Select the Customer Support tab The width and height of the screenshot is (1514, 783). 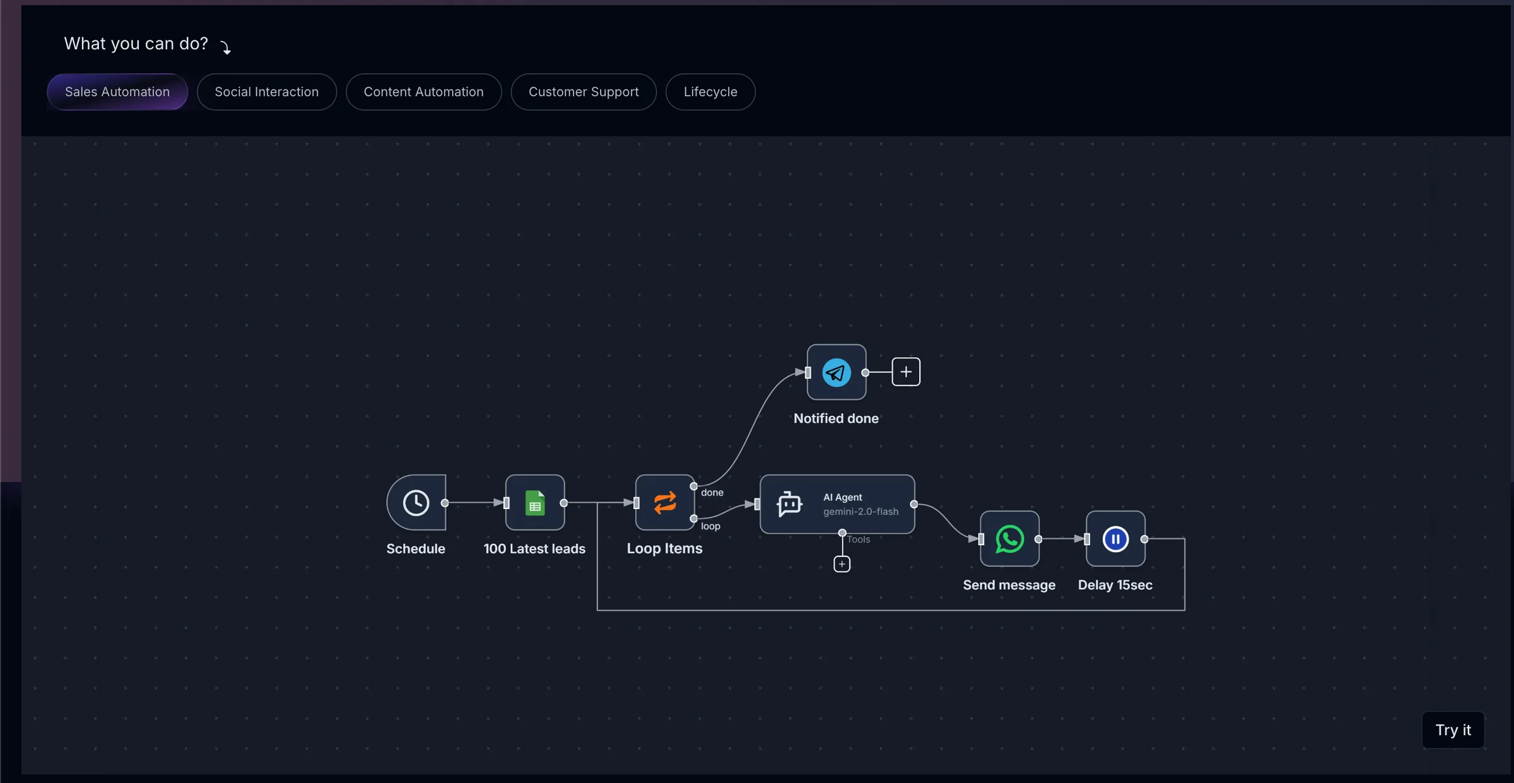pos(584,92)
